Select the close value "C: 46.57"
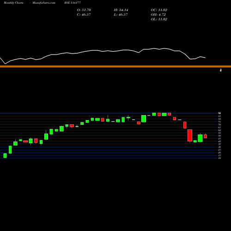The image size is (231, 231). [x=84, y=15]
